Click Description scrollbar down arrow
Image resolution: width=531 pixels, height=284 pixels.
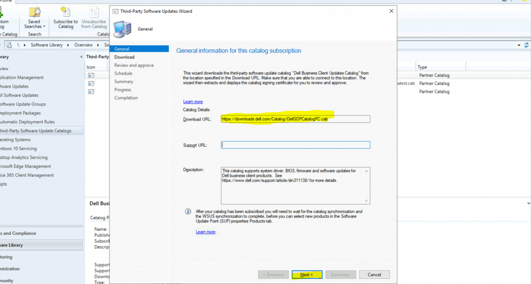coord(366,201)
